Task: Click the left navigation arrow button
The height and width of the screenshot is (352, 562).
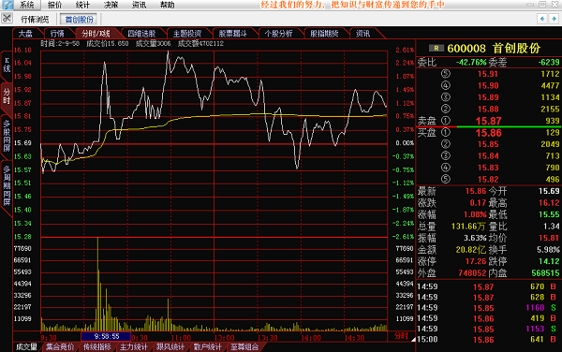Action: pos(542,19)
